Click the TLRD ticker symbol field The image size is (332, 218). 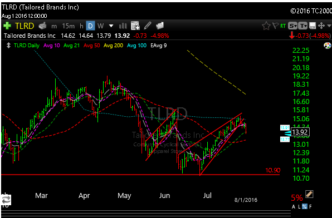click(x=25, y=26)
